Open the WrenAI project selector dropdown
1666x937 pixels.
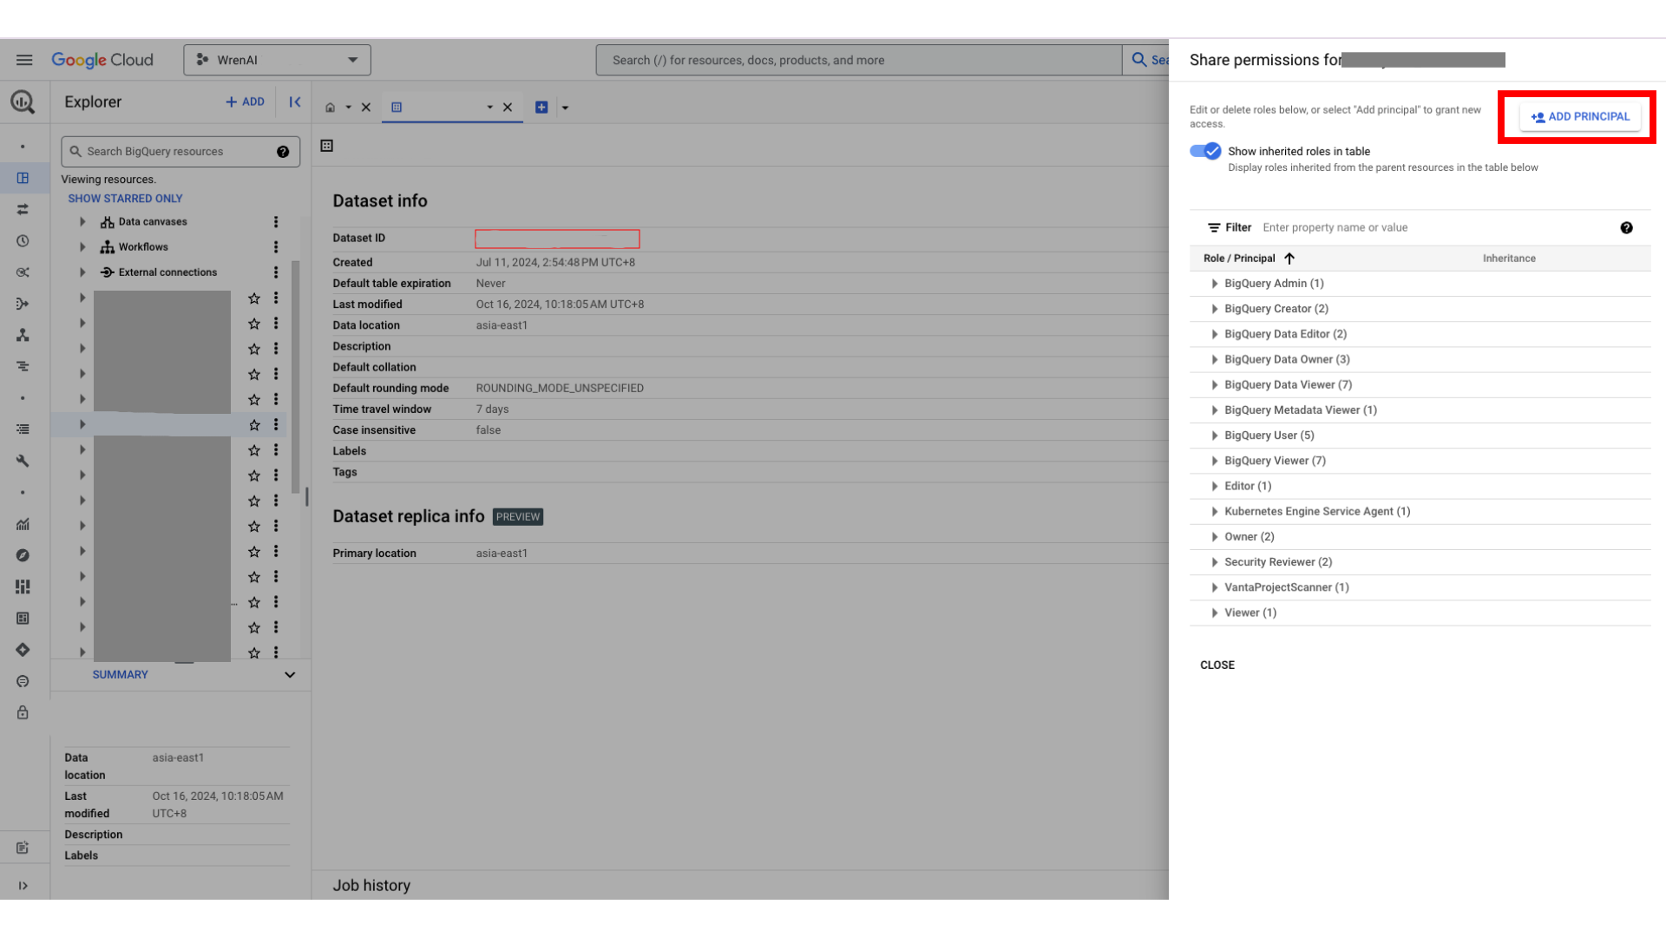pyautogui.click(x=277, y=60)
